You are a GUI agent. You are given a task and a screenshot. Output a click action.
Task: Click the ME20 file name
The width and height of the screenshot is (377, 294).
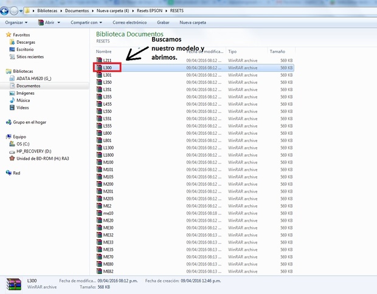tap(108, 220)
